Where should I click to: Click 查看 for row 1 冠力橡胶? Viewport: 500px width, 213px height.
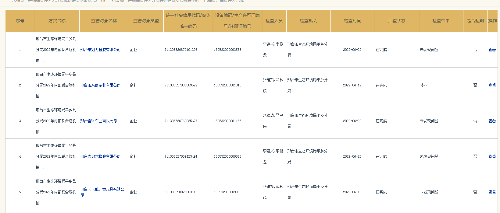click(x=492, y=50)
